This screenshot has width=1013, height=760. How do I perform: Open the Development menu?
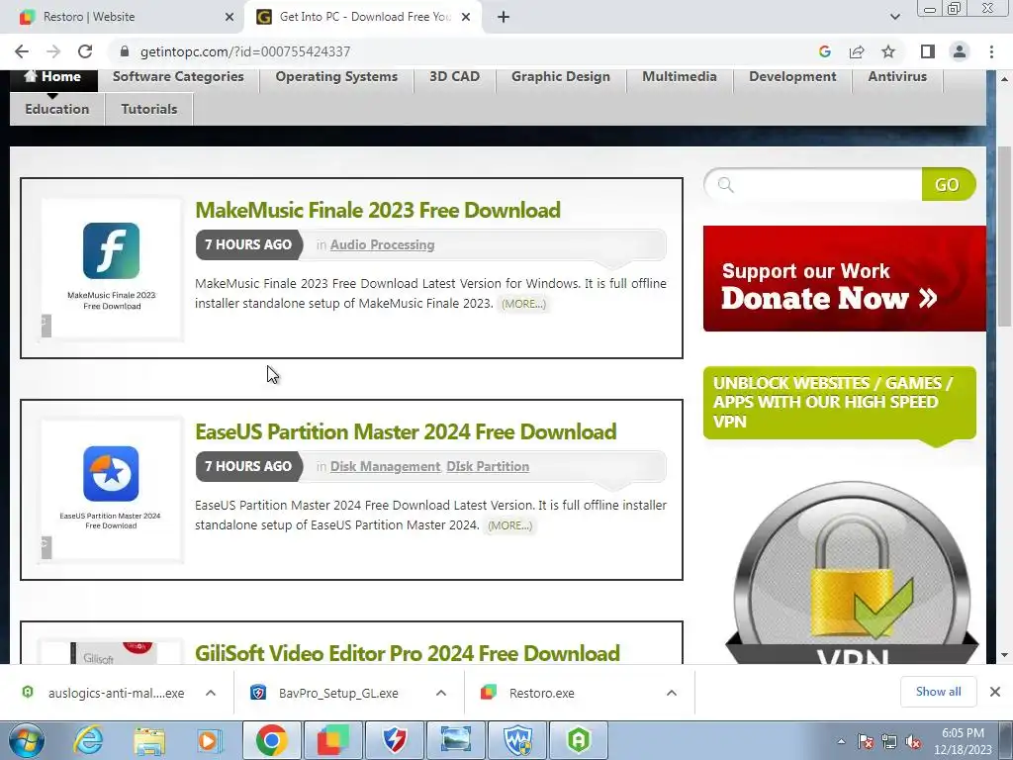(x=792, y=77)
